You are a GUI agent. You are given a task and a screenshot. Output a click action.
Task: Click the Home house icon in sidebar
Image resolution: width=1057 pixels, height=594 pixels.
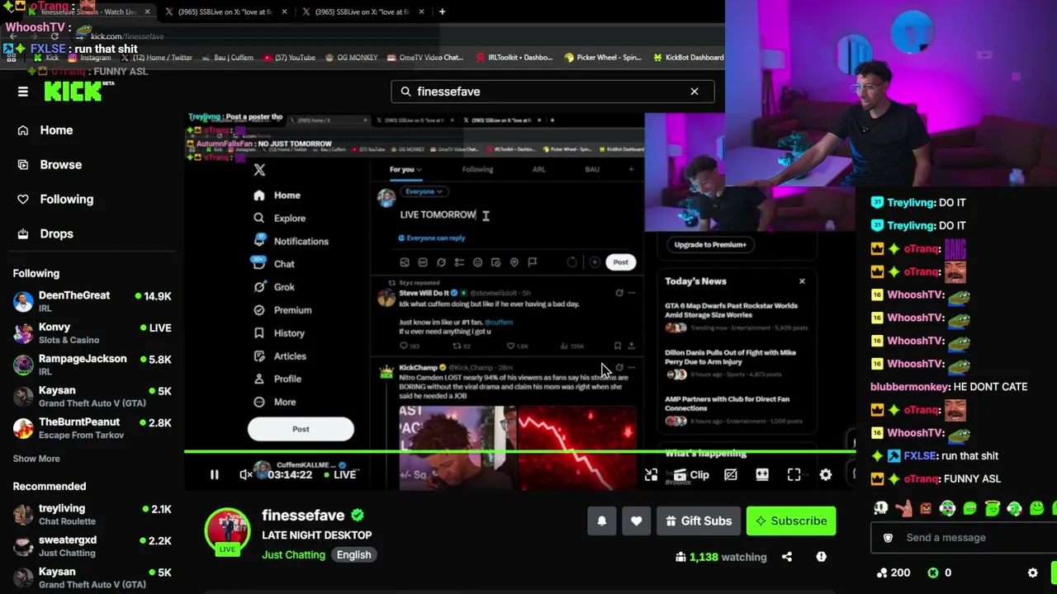point(23,130)
